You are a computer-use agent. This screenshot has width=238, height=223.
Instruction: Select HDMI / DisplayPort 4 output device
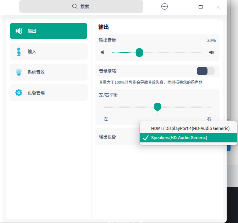click(188, 128)
